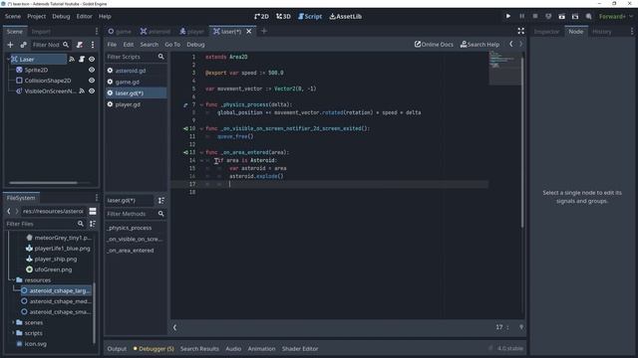Attach script icon in Scene dock toolbar
638x358 pixels.
(x=80, y=45)
